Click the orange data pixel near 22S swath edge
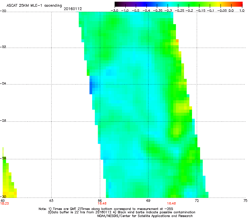 point(177,41)
